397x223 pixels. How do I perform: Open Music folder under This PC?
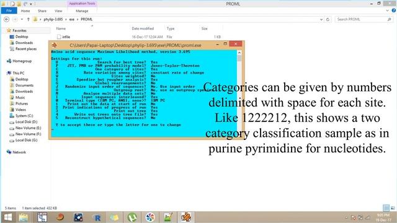(20, 97)
